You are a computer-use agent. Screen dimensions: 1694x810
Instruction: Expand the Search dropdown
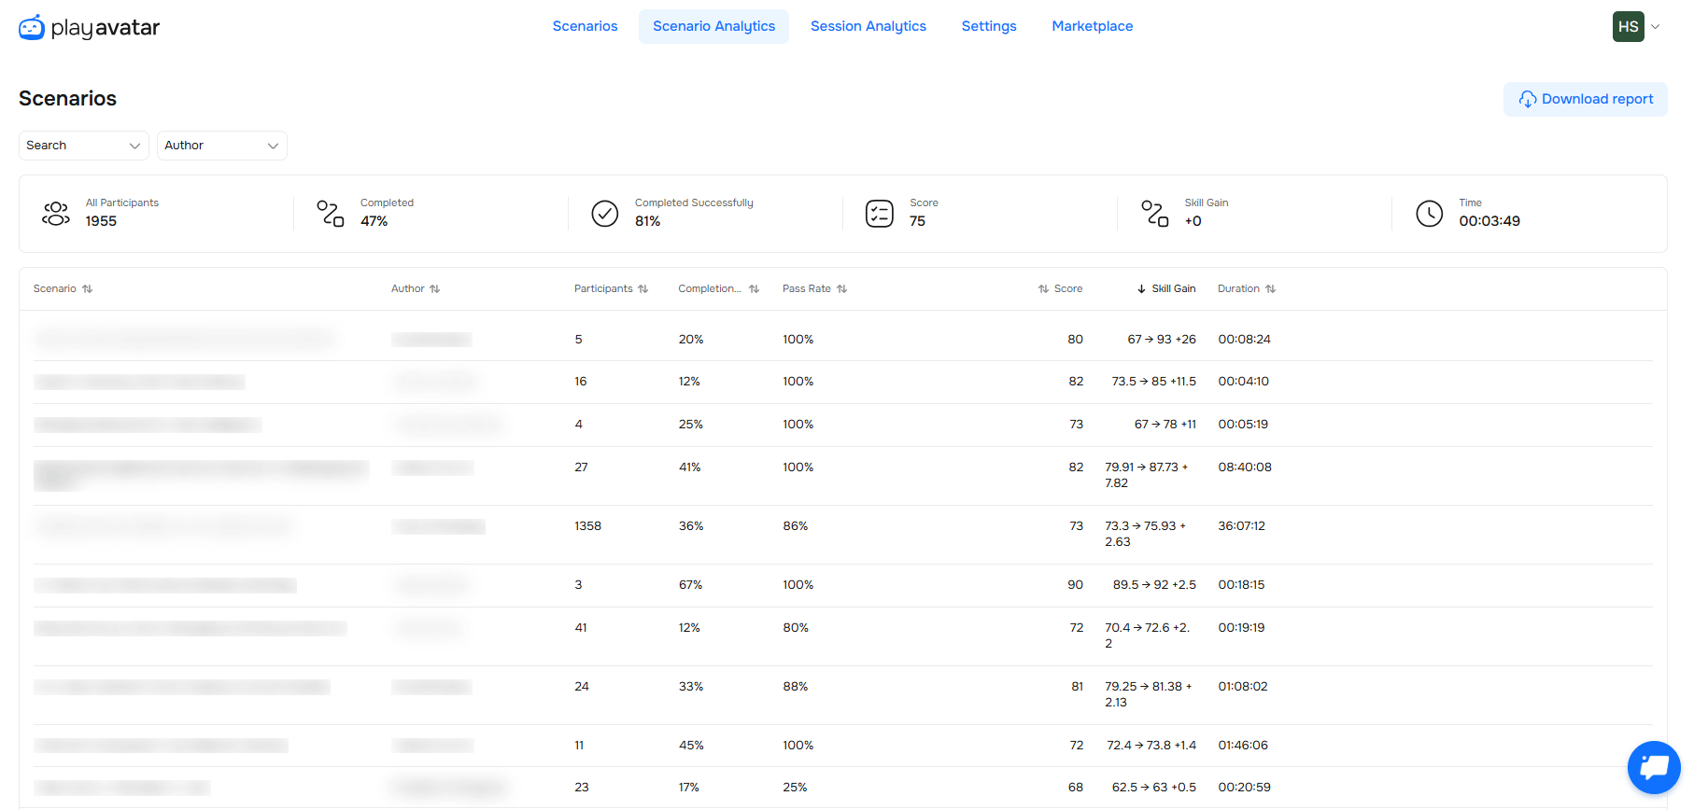[83, 146]
